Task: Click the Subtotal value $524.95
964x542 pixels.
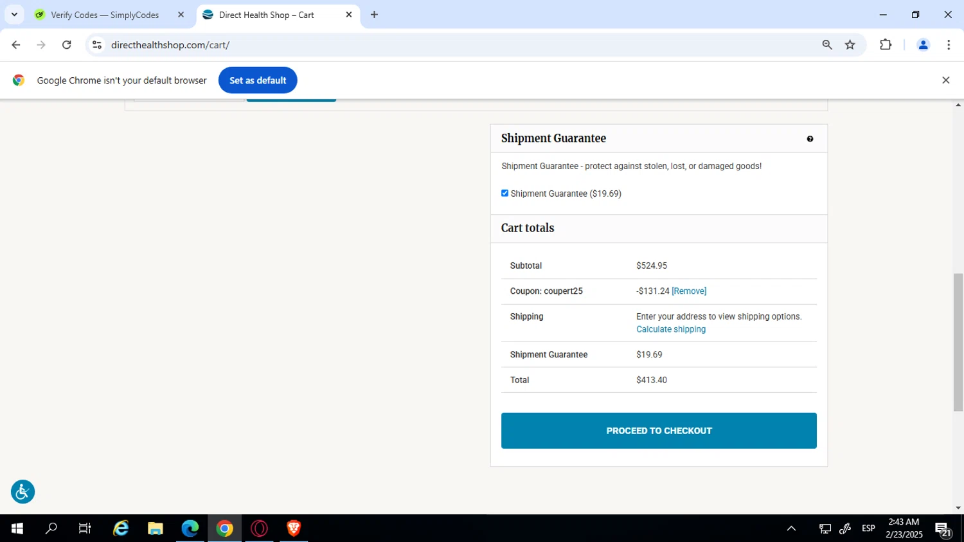Action: [652, 266]
